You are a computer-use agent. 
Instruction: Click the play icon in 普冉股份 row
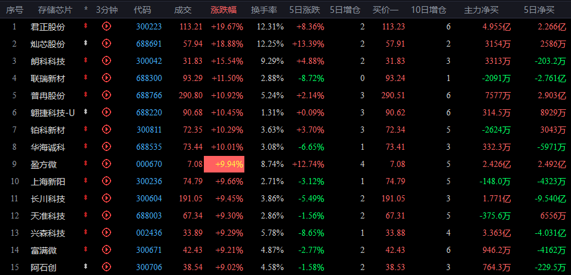tap(106, 95)
